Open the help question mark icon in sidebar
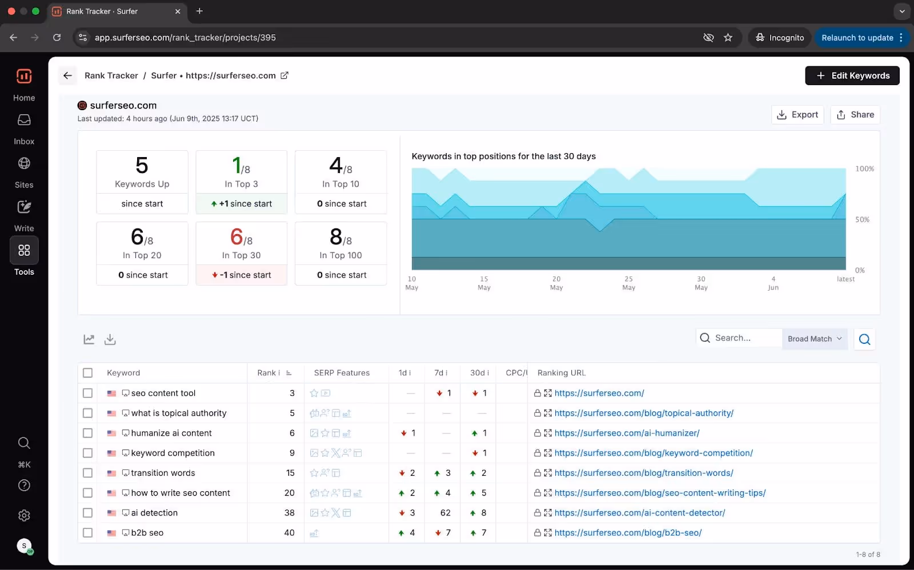This screenshot has width=914, height=570. click(24, 485)
